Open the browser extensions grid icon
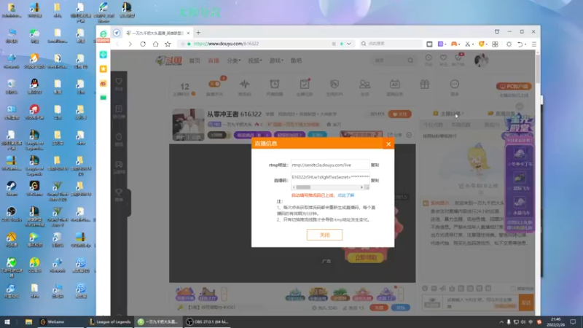 pos(495,44)
